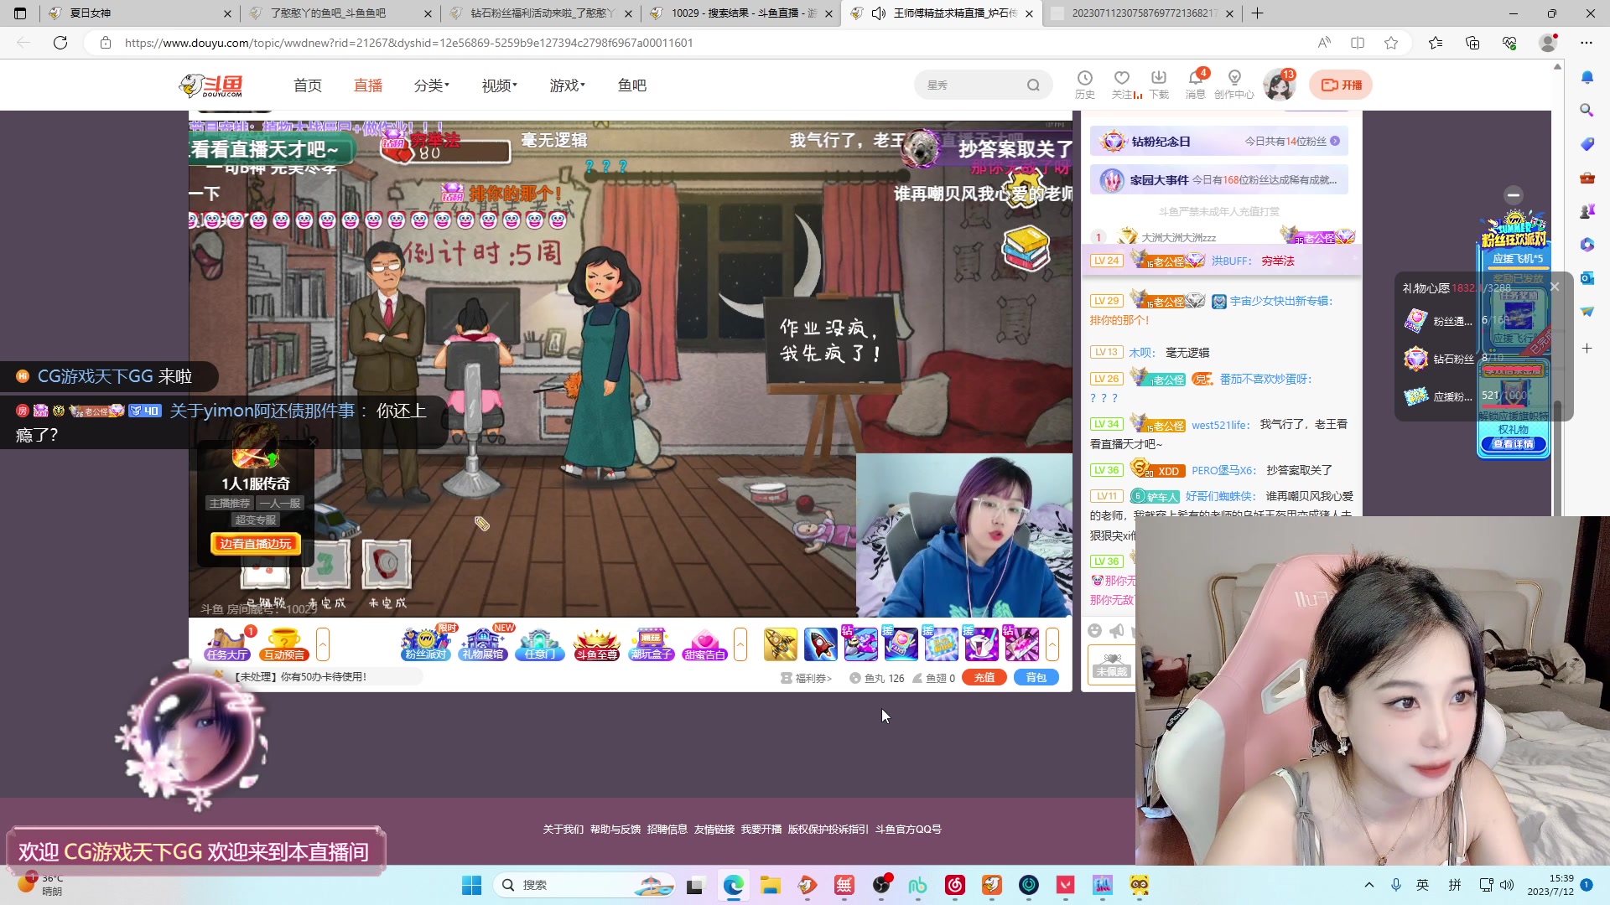Switch to 10029 搜索结果 browser tab
Screen dimensions: 1610x905
(740, 13)
